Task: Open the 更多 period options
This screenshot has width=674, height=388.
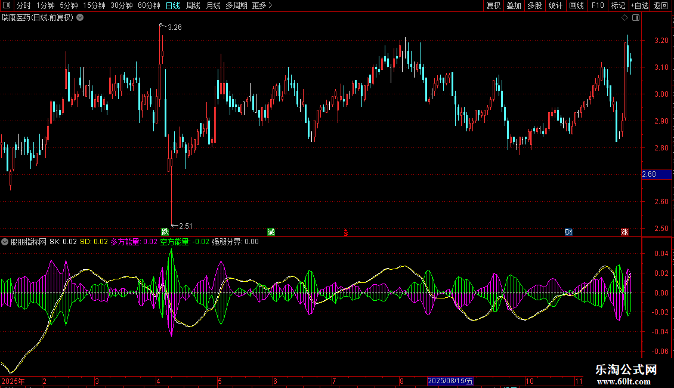Action: 261,5
